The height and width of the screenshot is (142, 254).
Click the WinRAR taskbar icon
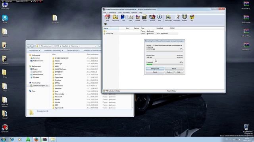tap(44, 139)
